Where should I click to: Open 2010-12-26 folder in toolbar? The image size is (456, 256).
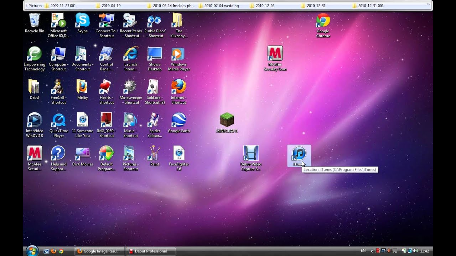262,6
